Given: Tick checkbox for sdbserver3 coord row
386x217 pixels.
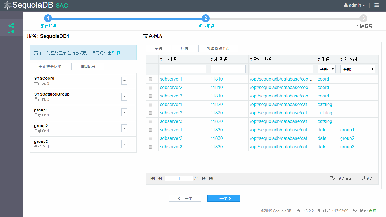Looking at the screenshot, I should tap(150, 96).
